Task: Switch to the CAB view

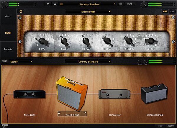Action: (172, 12)
